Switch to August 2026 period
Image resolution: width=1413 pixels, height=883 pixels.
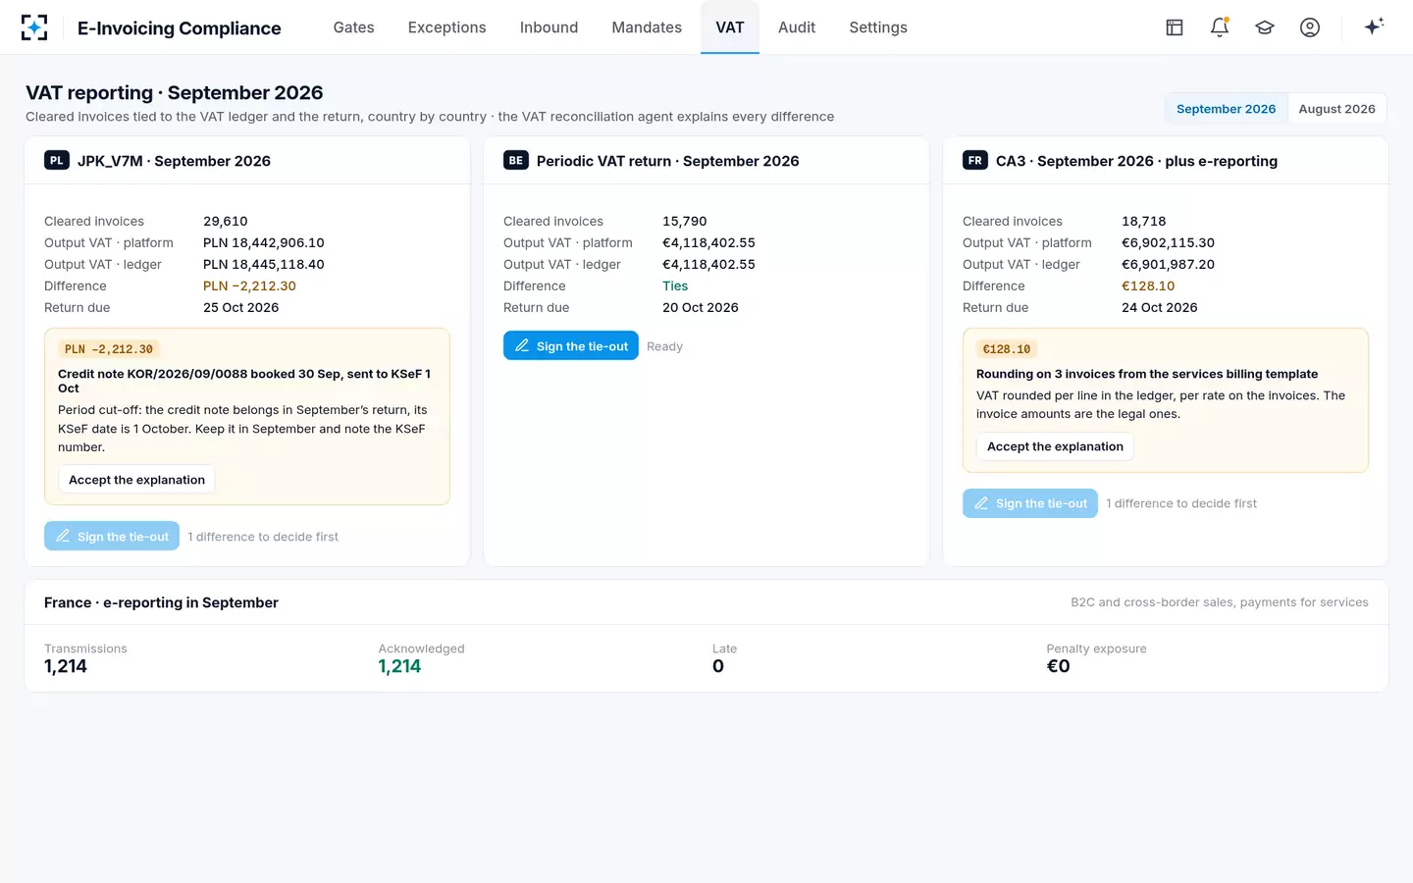(x=1336, y=109)
